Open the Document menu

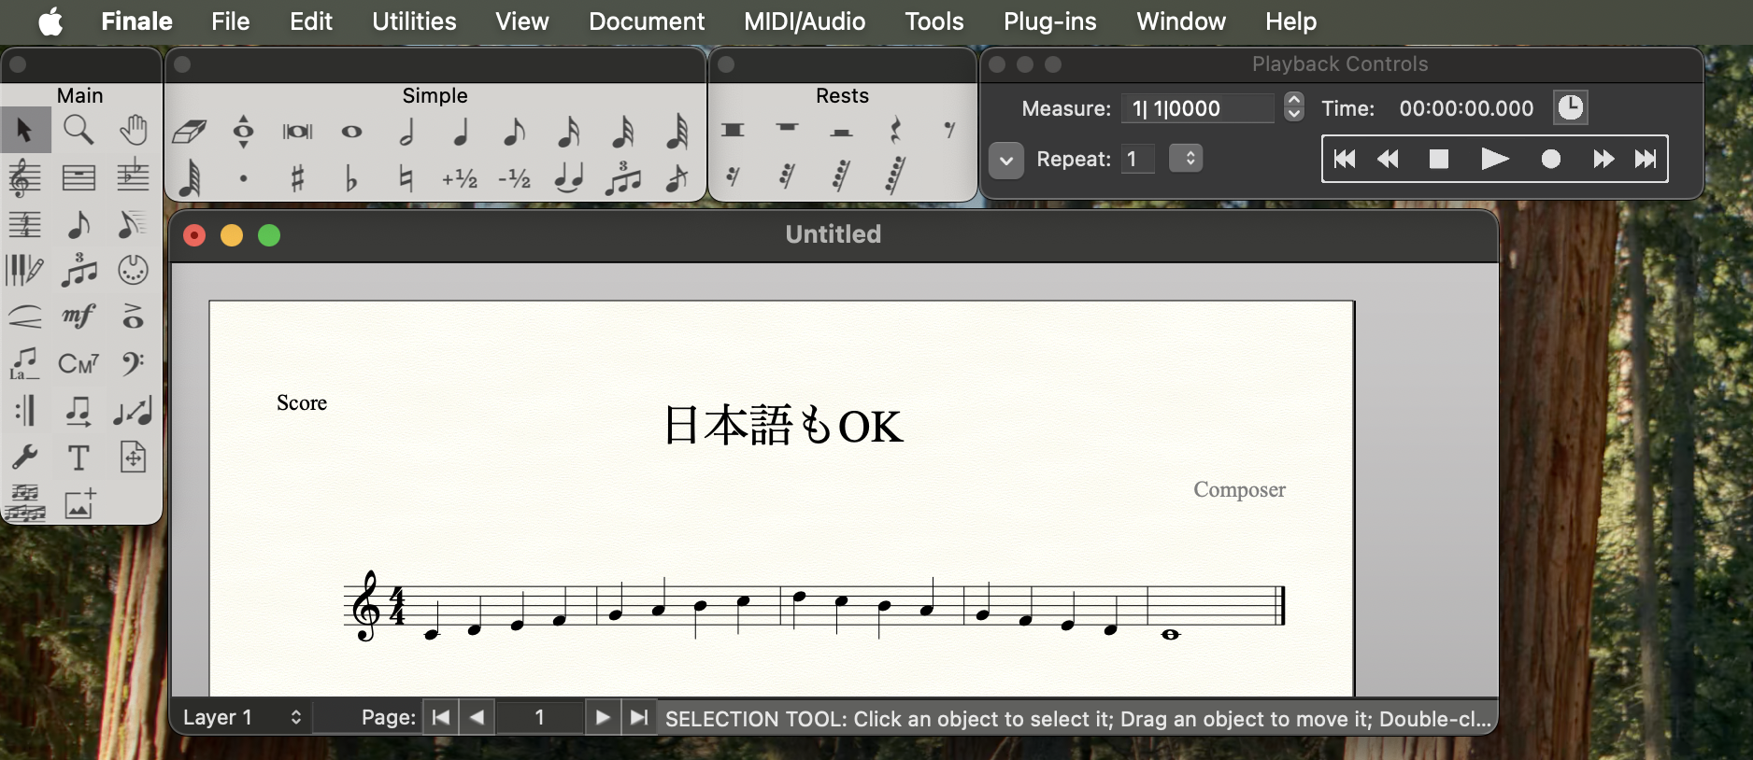647,21
